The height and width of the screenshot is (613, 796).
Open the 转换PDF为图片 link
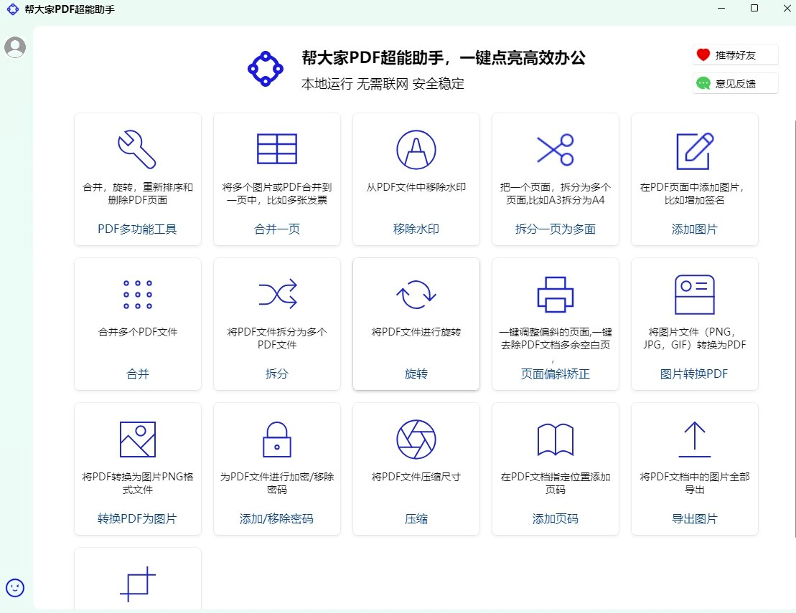pos(137,518)
